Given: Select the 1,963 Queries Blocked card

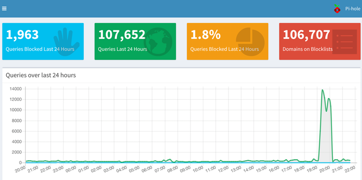Looking at the screenshot, I should (43, 41).
